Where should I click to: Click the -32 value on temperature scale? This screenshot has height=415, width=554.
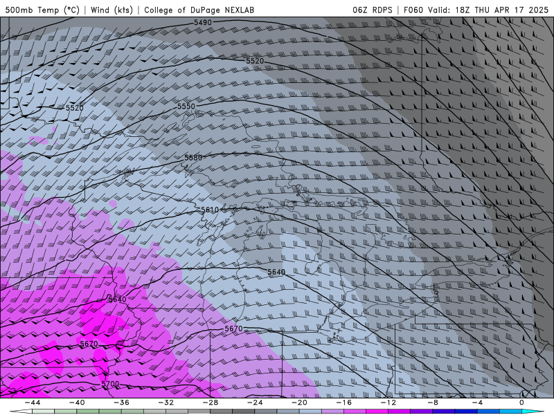(166, 403)
